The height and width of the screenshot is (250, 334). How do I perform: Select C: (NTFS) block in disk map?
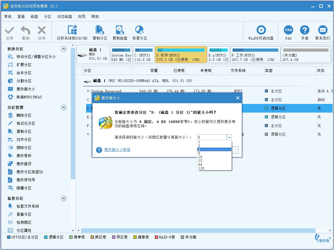point(144,55)
